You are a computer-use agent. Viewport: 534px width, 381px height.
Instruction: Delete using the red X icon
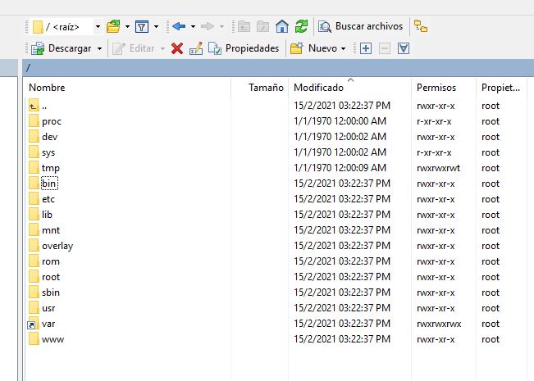click(177, 48)
